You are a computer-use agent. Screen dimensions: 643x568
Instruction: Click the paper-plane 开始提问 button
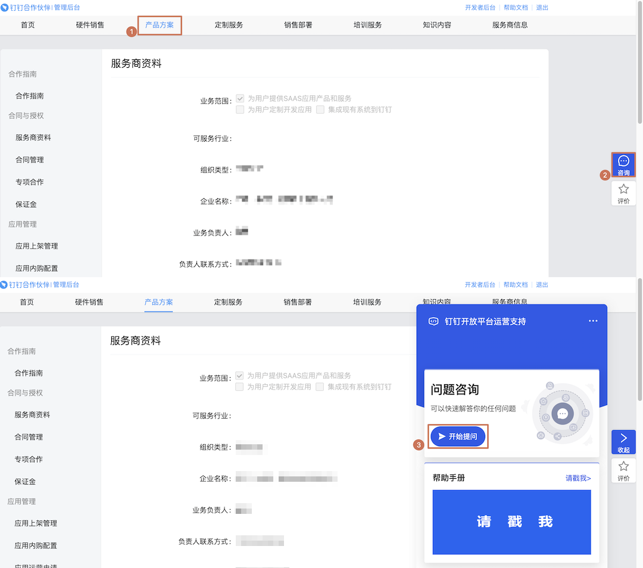click(x=458, y=437)
